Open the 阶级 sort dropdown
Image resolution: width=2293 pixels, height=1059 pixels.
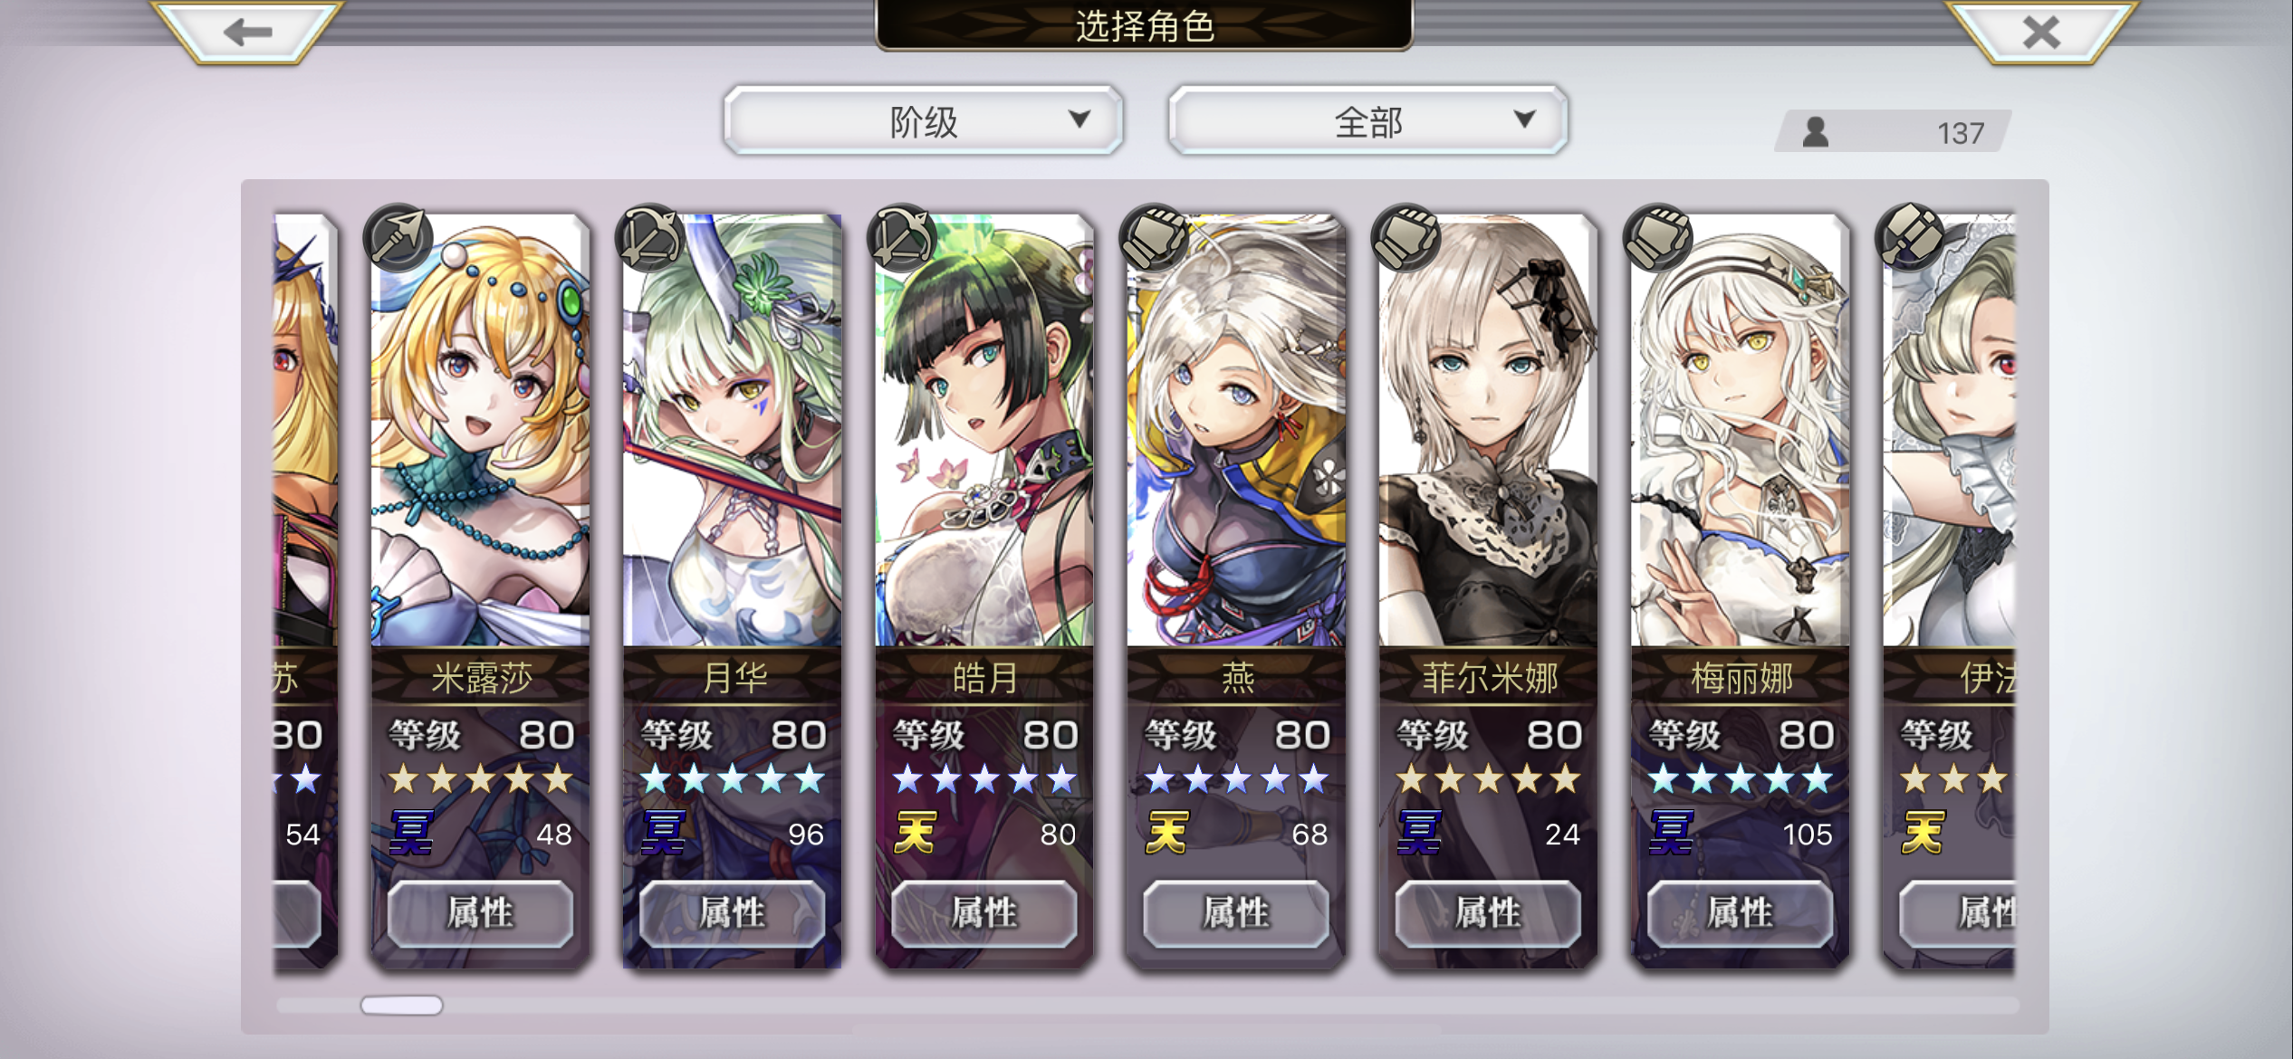(923, 120)
